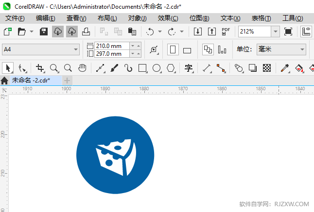
Task: Select the Dimension line tool
Action: 207,68
